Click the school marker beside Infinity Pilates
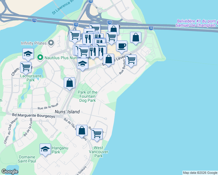This screenshot has height=175, width=218. 28,54
